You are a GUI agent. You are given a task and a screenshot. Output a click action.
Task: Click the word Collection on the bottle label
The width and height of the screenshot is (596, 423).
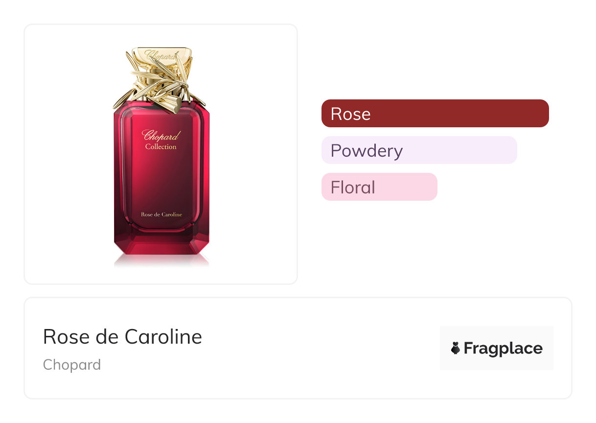coord(161,147)
